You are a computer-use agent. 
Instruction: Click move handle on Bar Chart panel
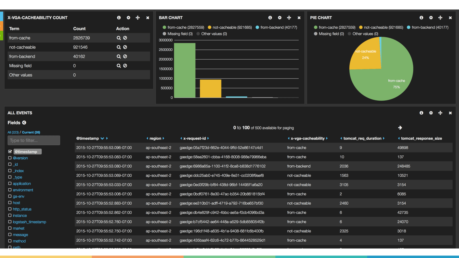[x=289, y=18]
